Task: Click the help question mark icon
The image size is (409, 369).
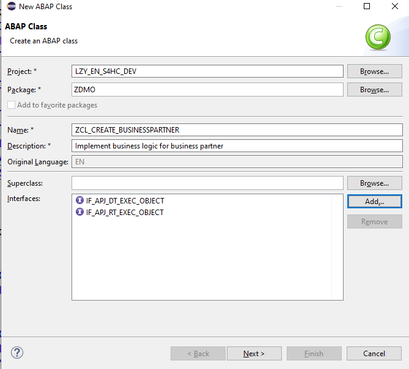Action: pyautogui.click(x=17, y=353)
